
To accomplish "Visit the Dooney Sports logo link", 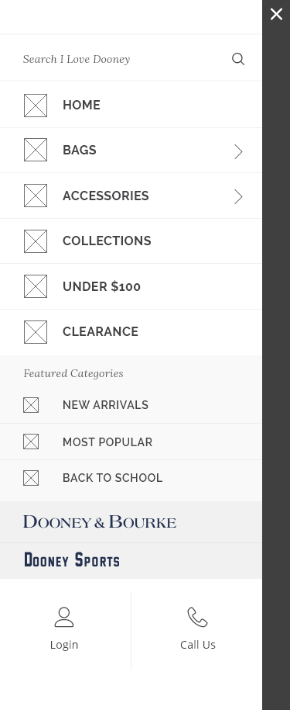I will 72,560.
